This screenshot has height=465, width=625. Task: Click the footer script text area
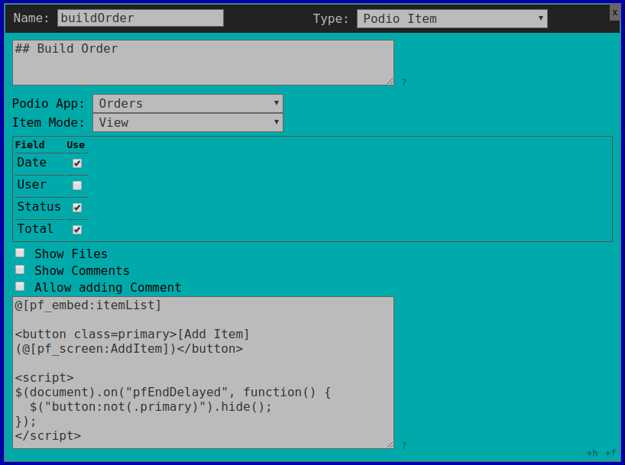(203, 373)
